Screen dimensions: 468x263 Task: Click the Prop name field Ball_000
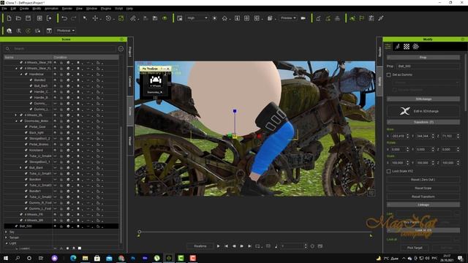coord(428,66)
